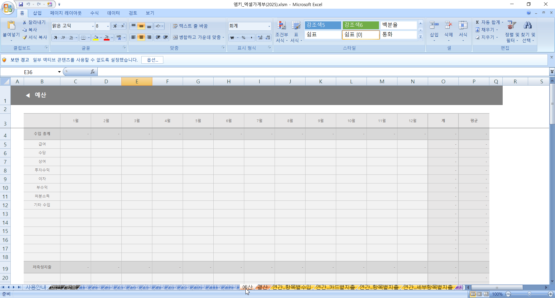This screenshot has height=298, width=555.
Task: Increase decimal places
Action: point(260,38)
